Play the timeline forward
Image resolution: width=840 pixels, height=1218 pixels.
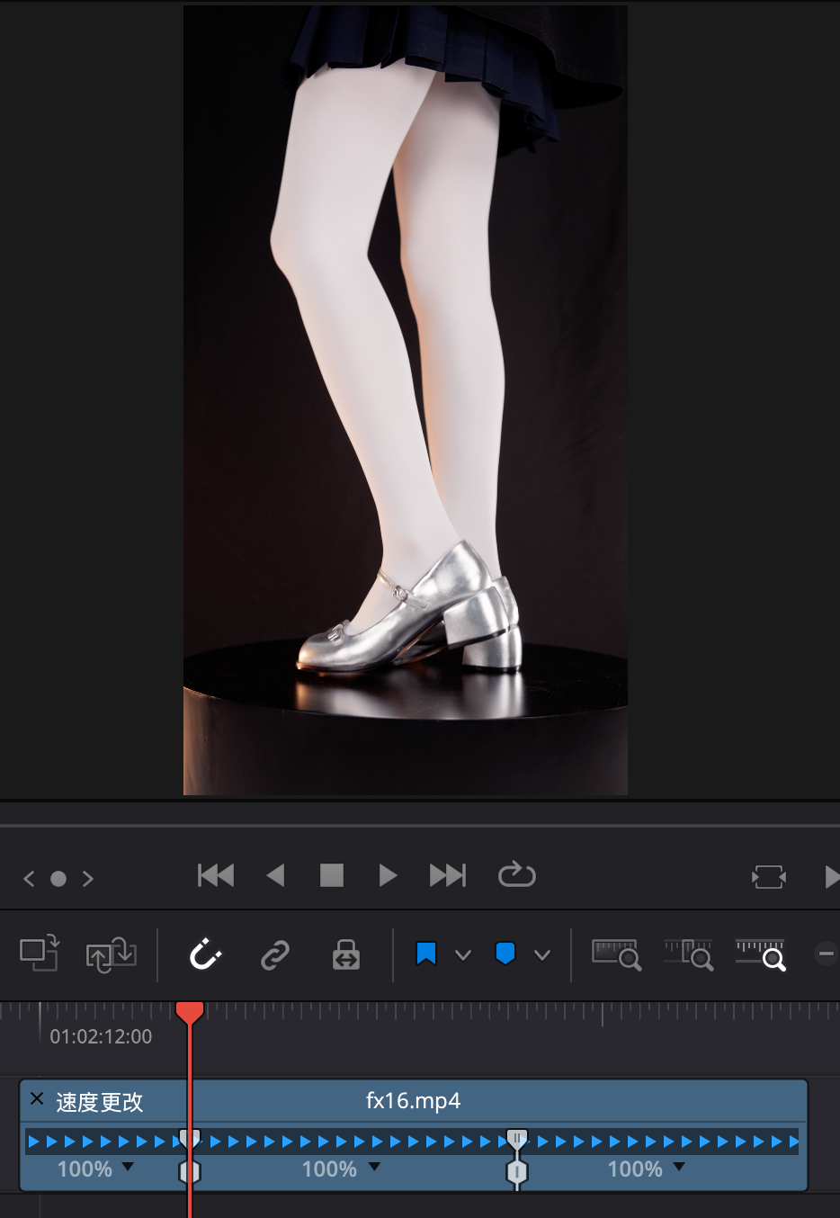388,875
